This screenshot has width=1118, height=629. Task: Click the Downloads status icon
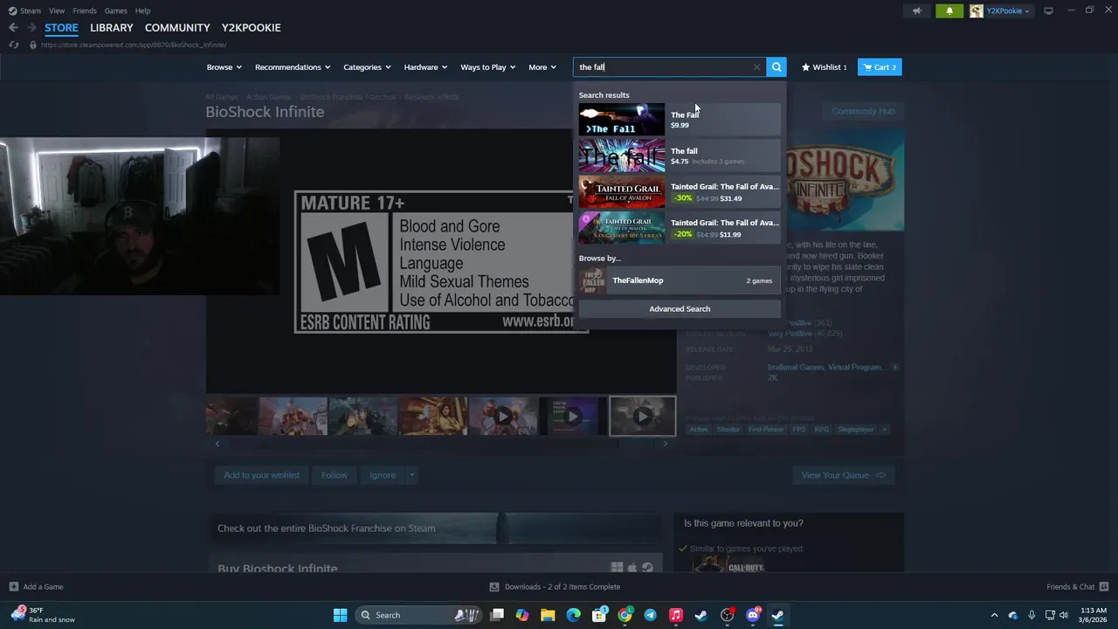tap(494, 586)
